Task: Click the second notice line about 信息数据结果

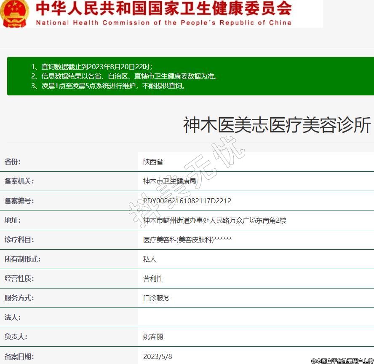Action: coord(124,76)
